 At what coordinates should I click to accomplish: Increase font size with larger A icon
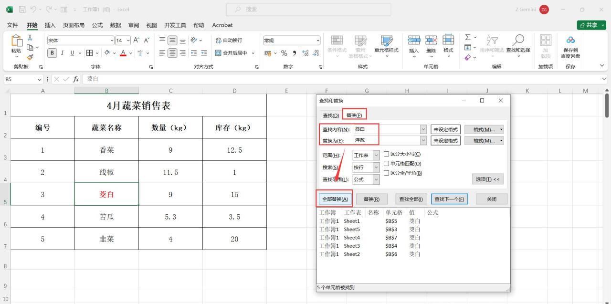point(136,41)
